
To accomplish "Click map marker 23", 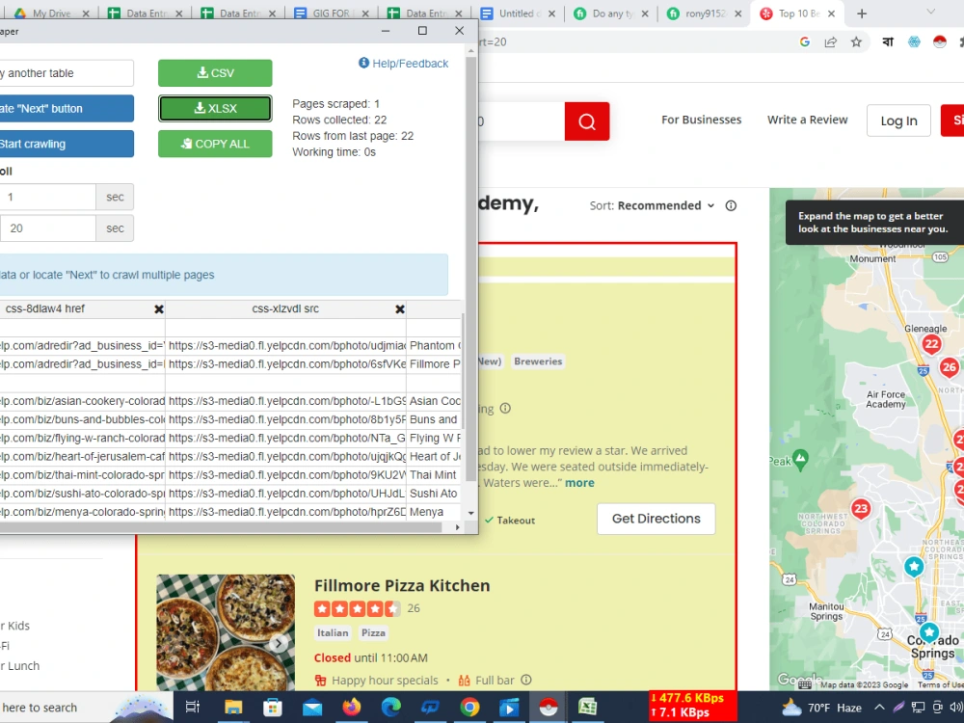I will pos(861,508).
